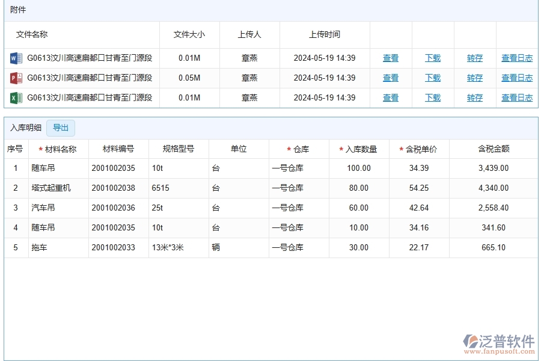The height and width of the screenshot is (361, 541).
Task: Open 查看日志 for the first attachment
Action: [516, 58]
